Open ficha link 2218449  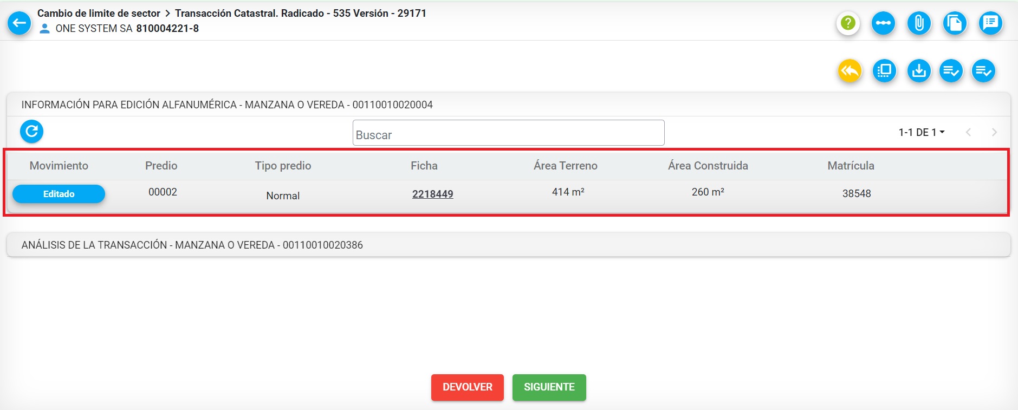pos(432,194)
